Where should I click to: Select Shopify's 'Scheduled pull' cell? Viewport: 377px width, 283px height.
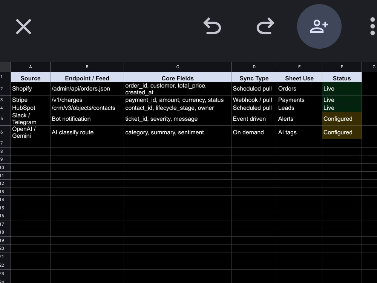pyautogui.click(x=254, y=89)
